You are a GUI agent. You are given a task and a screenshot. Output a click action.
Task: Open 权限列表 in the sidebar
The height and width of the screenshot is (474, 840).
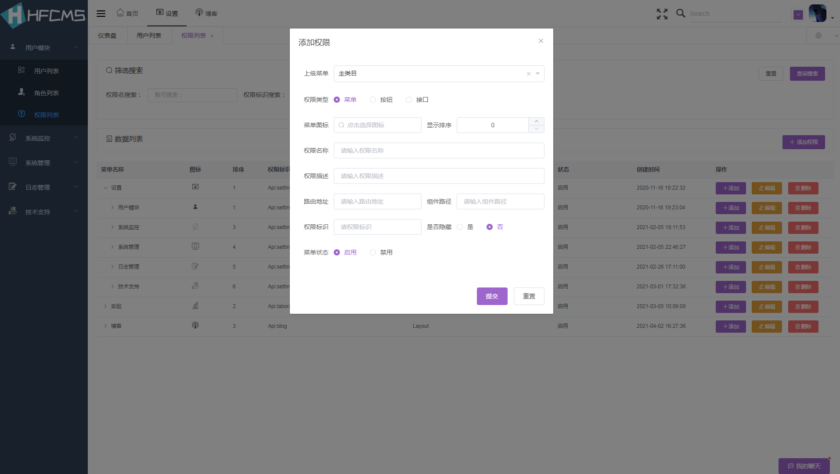pyautogui.click(x=44, y=115)
